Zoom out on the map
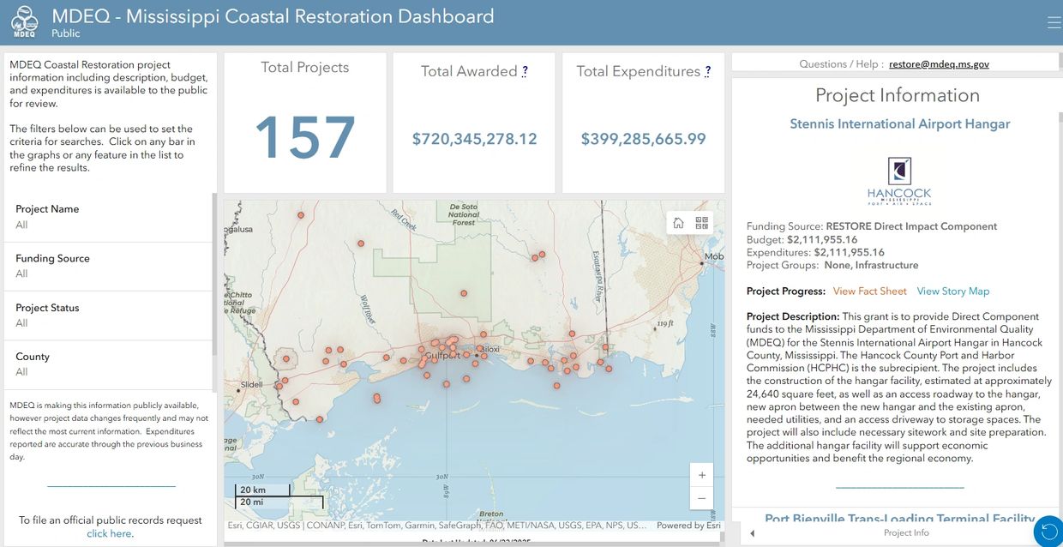Viewport: 1063px width, 547px height. point(701,498)
